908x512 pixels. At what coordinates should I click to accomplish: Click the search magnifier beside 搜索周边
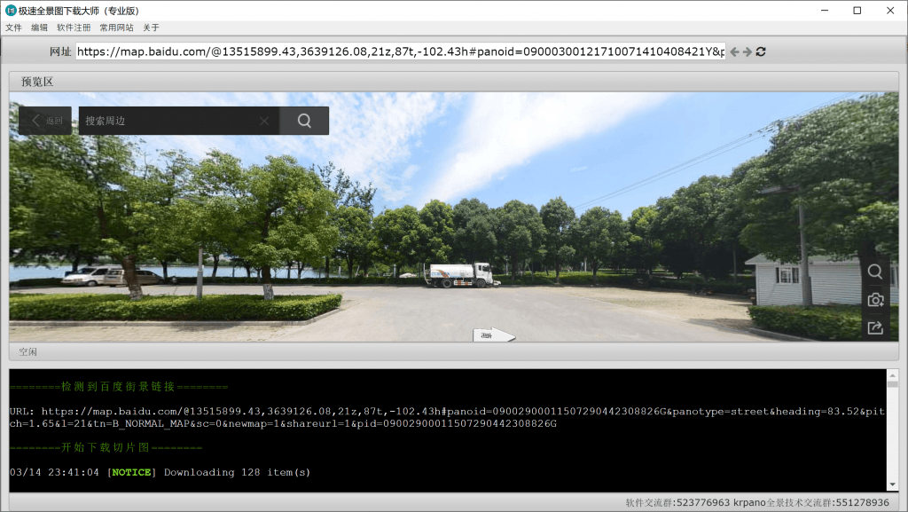(x=304, y=120)
